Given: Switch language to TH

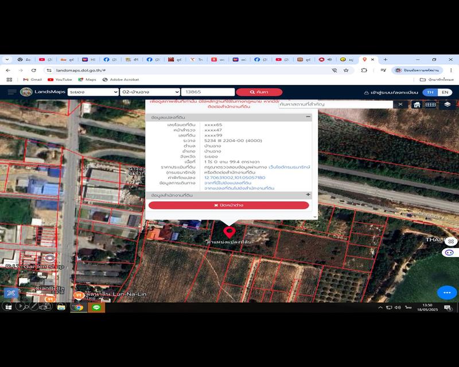Looking at the screenshot, I should pos(430,92).
